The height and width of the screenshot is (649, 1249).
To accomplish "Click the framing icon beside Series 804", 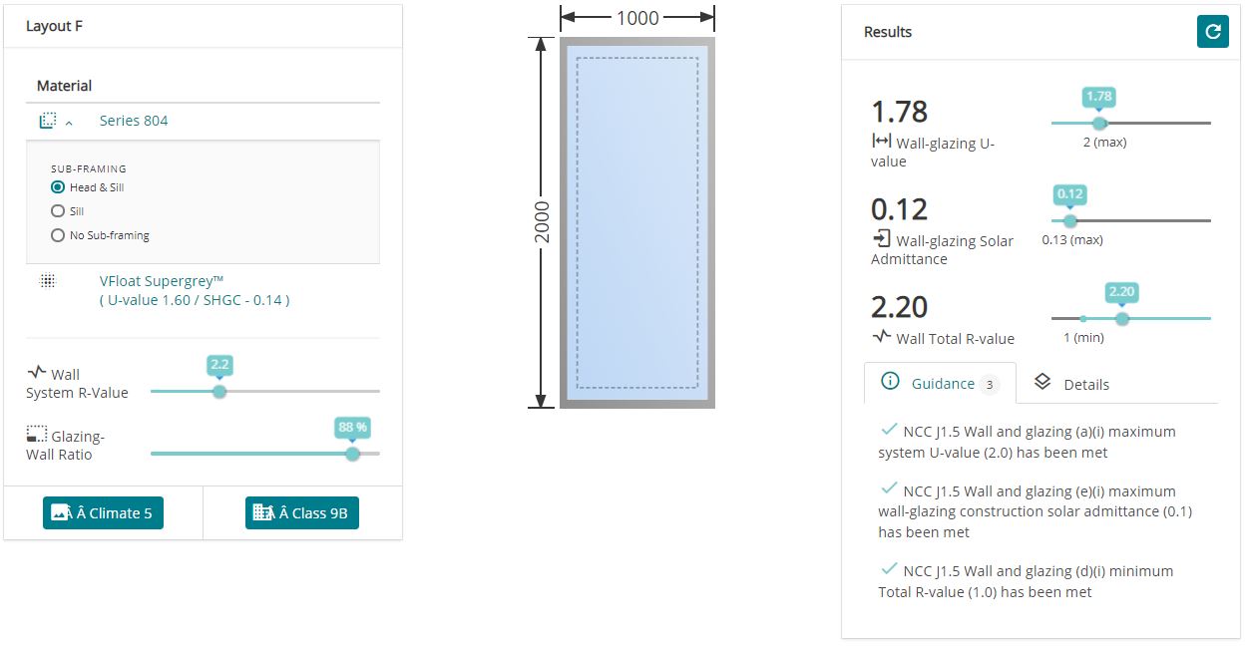I will coord(47,121).
